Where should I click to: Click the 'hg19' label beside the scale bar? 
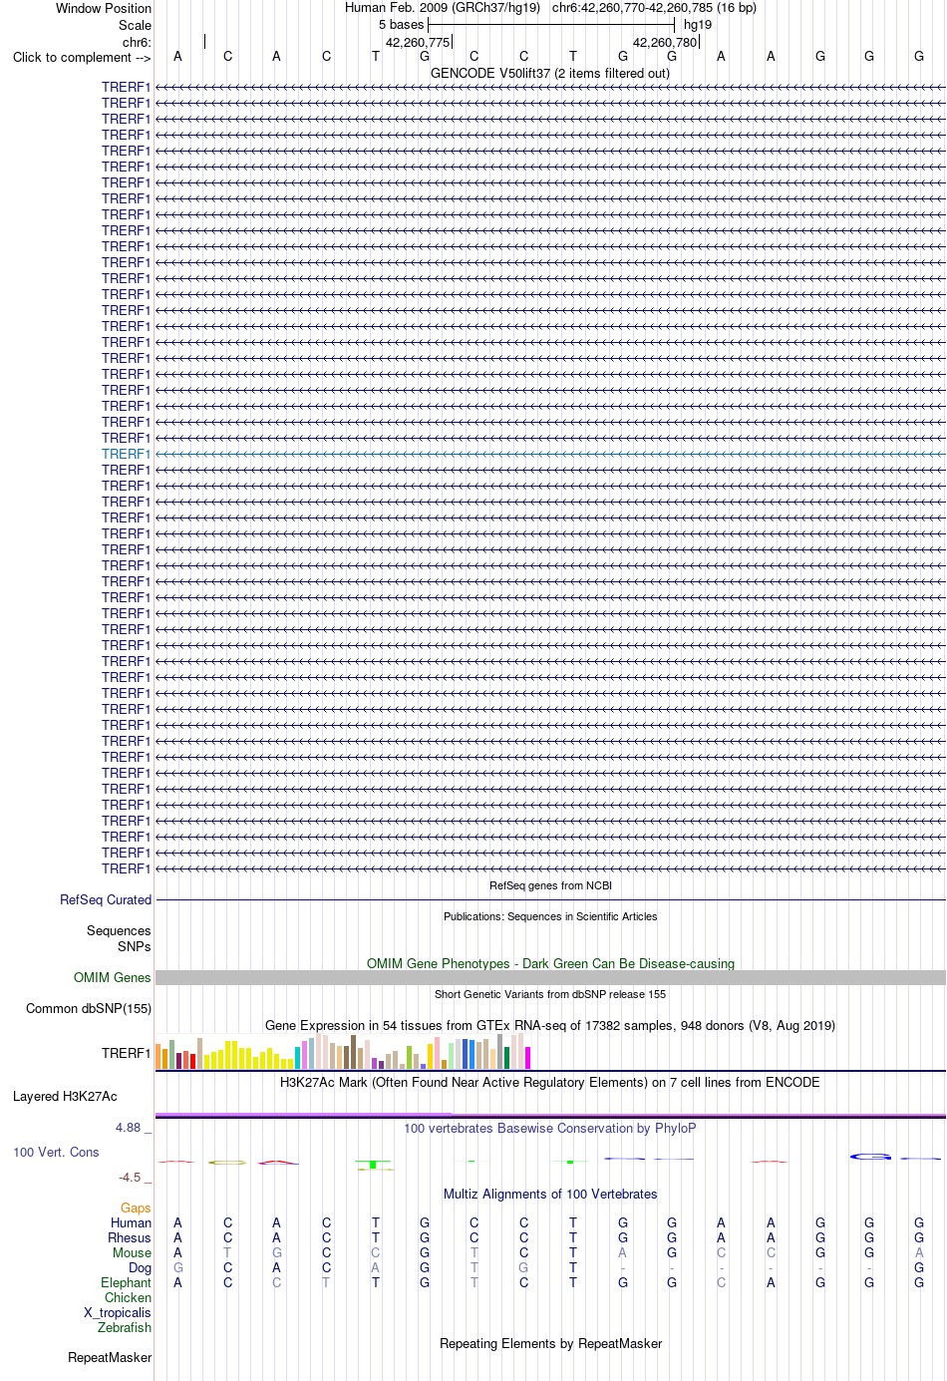698,24
